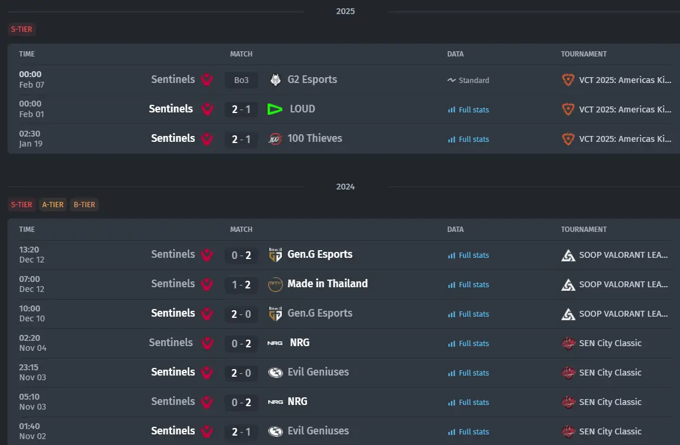The image size is (680, 445).
Task: Click the 2 - 1 score against 100 Thieves
Action: coord(241,139)
